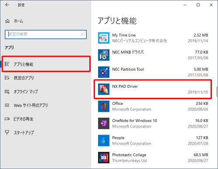Click the 234 KB size value
Viewport: 218px width, 169px height.
click(202, 103)
